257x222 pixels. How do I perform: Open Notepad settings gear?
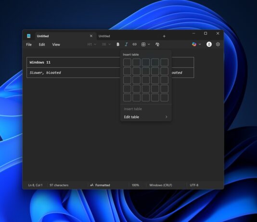pos(218,44)
